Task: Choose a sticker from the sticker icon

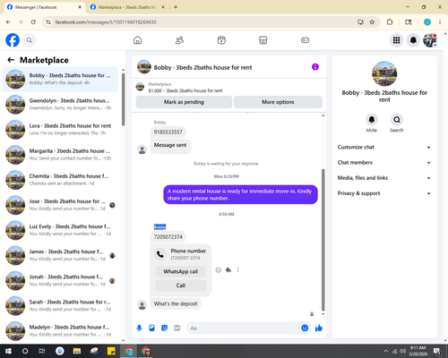Action: 164,328
